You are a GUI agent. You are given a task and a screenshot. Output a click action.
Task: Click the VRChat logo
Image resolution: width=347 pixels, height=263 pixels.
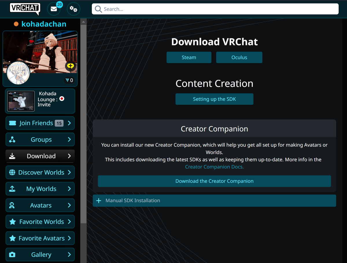[25, 9]
